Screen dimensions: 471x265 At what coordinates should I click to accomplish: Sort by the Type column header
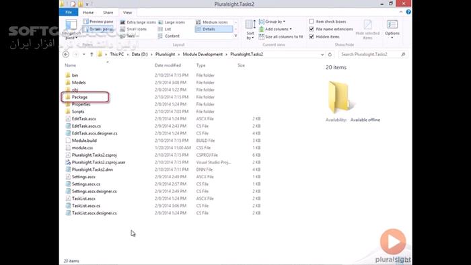(x=201, y=65)
